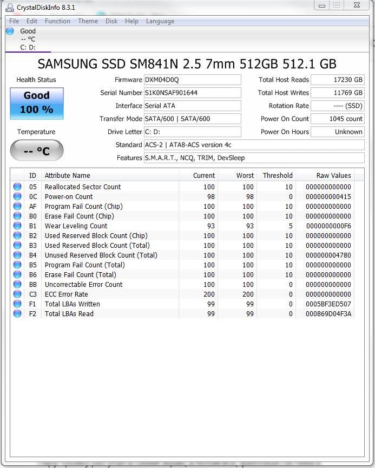Click the Good 100 % health status button

pyautogui.click(x=37, y=104)
